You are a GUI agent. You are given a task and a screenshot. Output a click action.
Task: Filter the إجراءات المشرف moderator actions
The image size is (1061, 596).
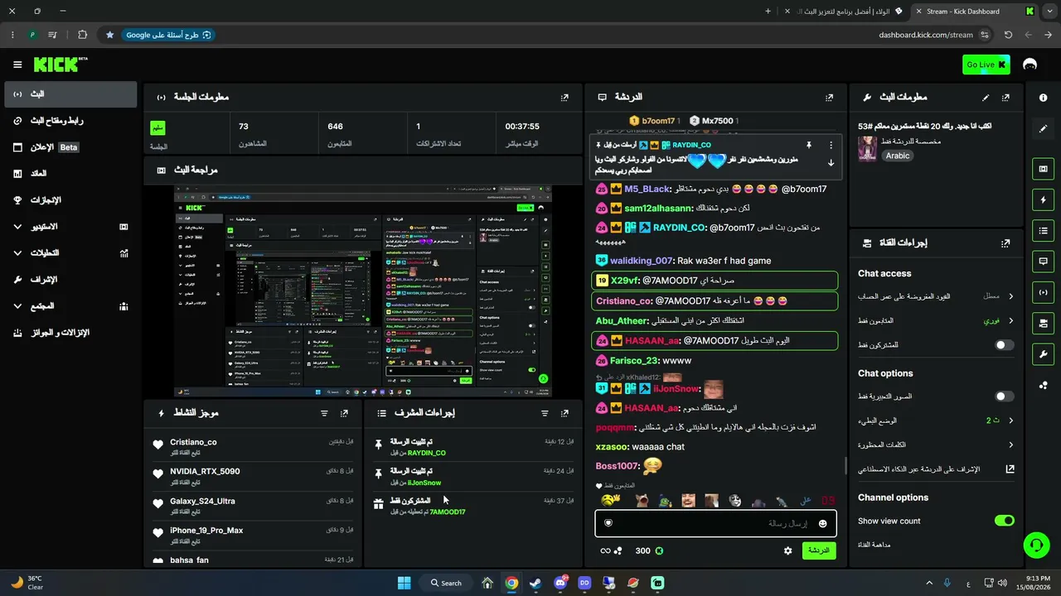click(x=545, y=413)
